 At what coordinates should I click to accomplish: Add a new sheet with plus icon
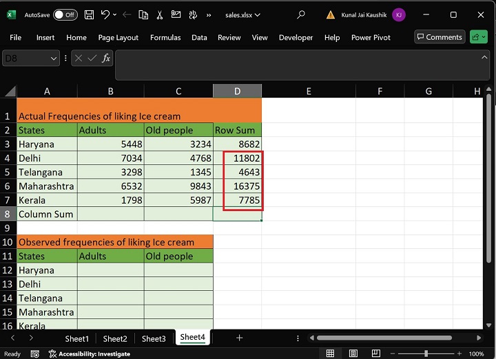[x=239, y=338]
